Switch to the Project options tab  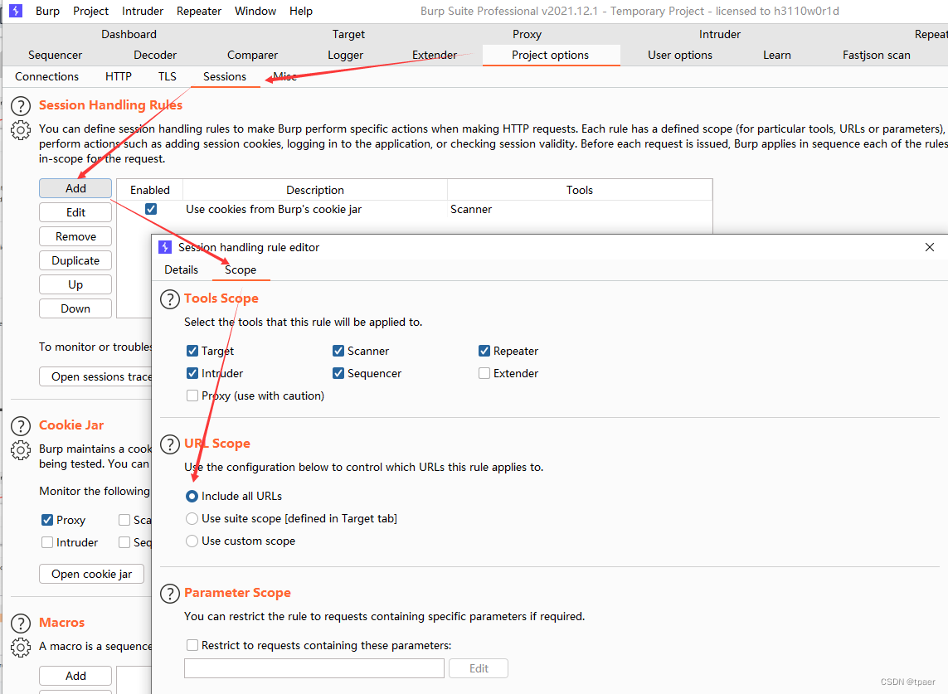click(x=551, y=55)
